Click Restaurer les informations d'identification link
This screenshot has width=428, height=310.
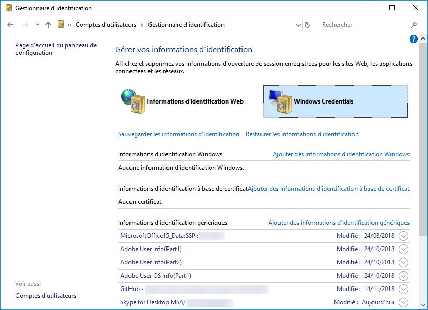(x=302, y=134)
